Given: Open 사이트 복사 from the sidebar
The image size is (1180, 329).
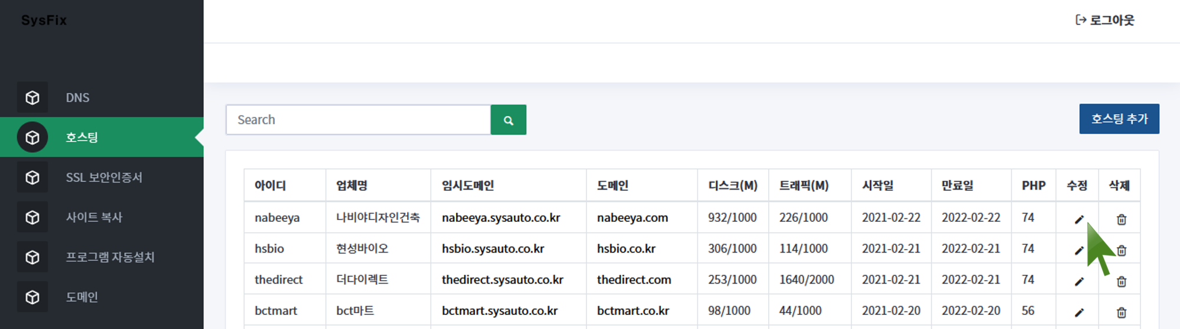Looking at the screenshot, I should (x=94, y=217).
